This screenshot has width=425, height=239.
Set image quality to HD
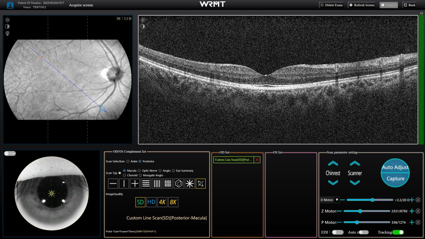coord(151,202)
